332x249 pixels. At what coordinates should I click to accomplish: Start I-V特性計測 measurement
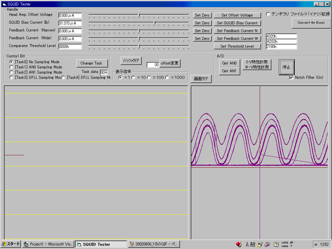(x=257, y=62)
